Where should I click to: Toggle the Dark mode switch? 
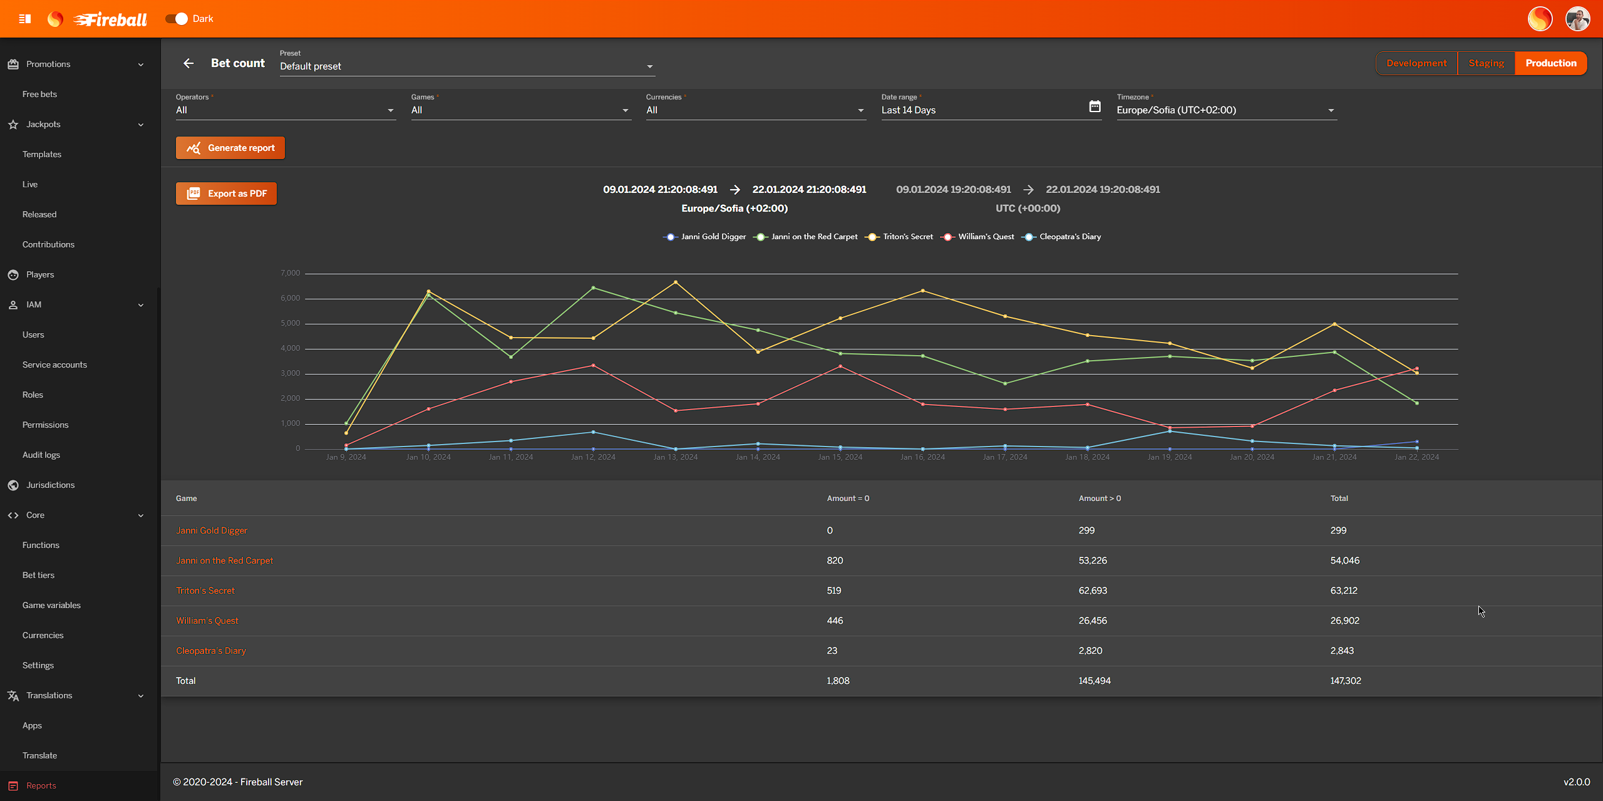pos(177,19)
